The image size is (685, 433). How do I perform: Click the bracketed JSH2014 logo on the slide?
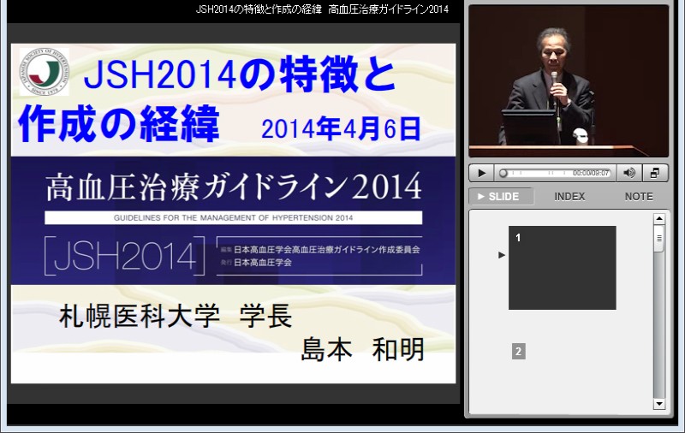[x=125, y=255]
